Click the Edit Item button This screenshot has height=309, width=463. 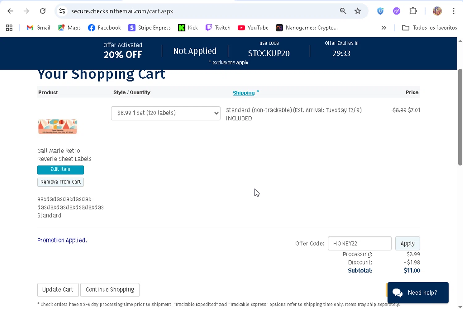(60, 169)
